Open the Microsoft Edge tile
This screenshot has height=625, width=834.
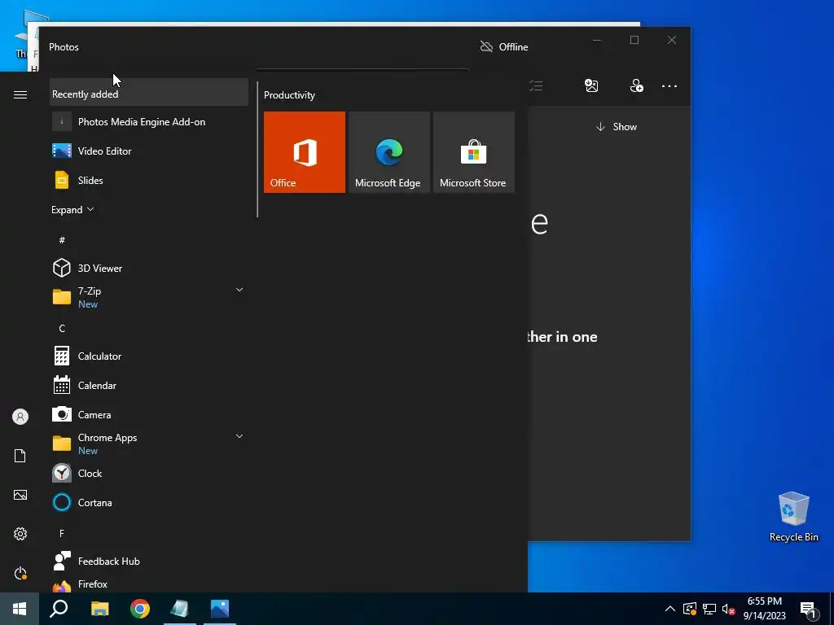click(x=388, y=152)
